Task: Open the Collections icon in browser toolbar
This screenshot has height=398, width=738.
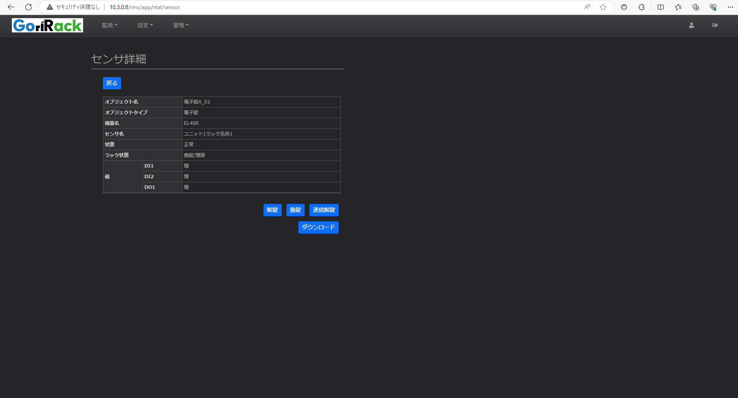Action: pos(696,7)
